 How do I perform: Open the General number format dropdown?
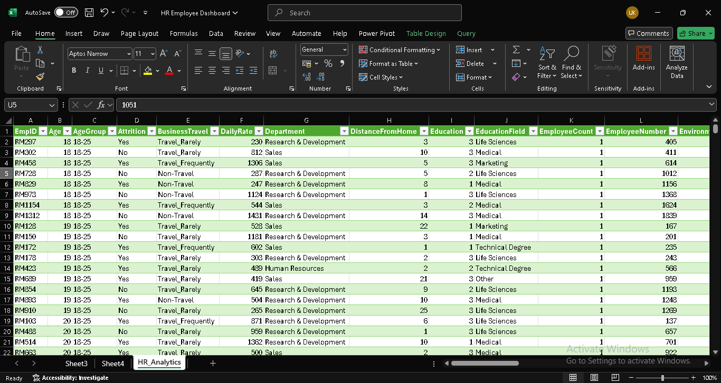(x=345, y=50)
